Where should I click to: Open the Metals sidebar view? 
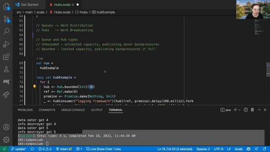(6, 81)
